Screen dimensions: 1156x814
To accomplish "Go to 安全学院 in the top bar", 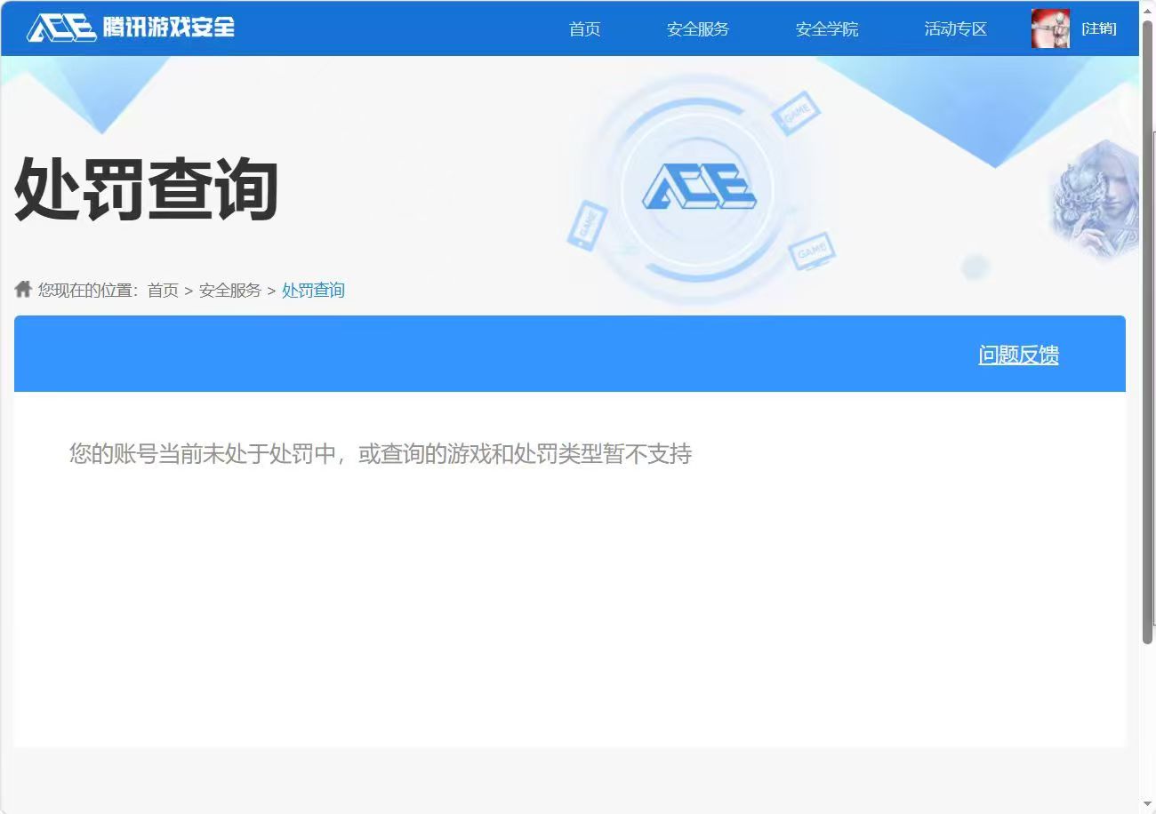I will point(826,29).
